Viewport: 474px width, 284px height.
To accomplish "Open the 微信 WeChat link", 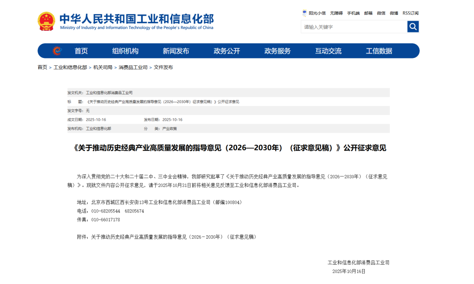I will point(381,13).
